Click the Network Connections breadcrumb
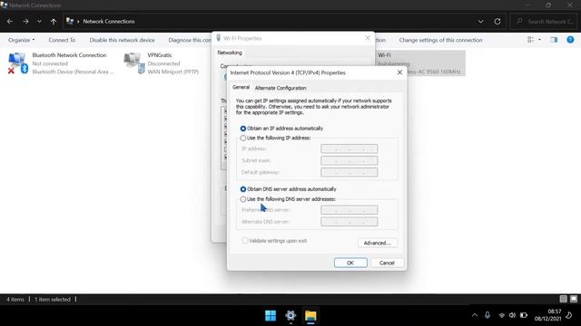 (x=109, y=22)
